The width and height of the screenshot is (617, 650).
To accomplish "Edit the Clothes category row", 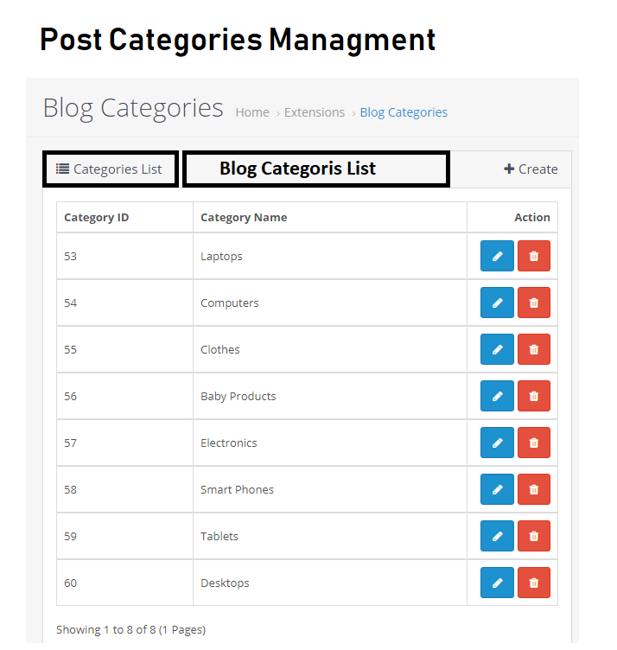I will [x=497, y=349].
